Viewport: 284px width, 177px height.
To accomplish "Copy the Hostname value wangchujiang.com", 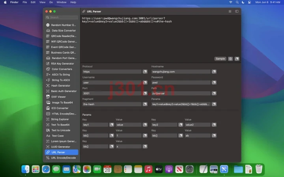I will tap(214, 72).
